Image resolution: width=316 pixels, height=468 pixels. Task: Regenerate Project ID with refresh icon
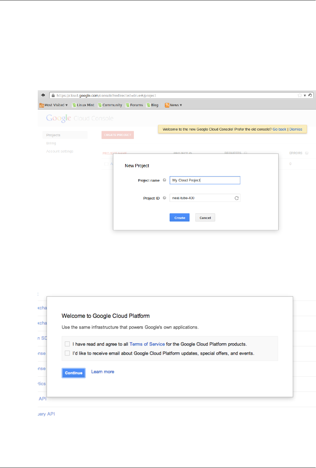tap(237, 198)
